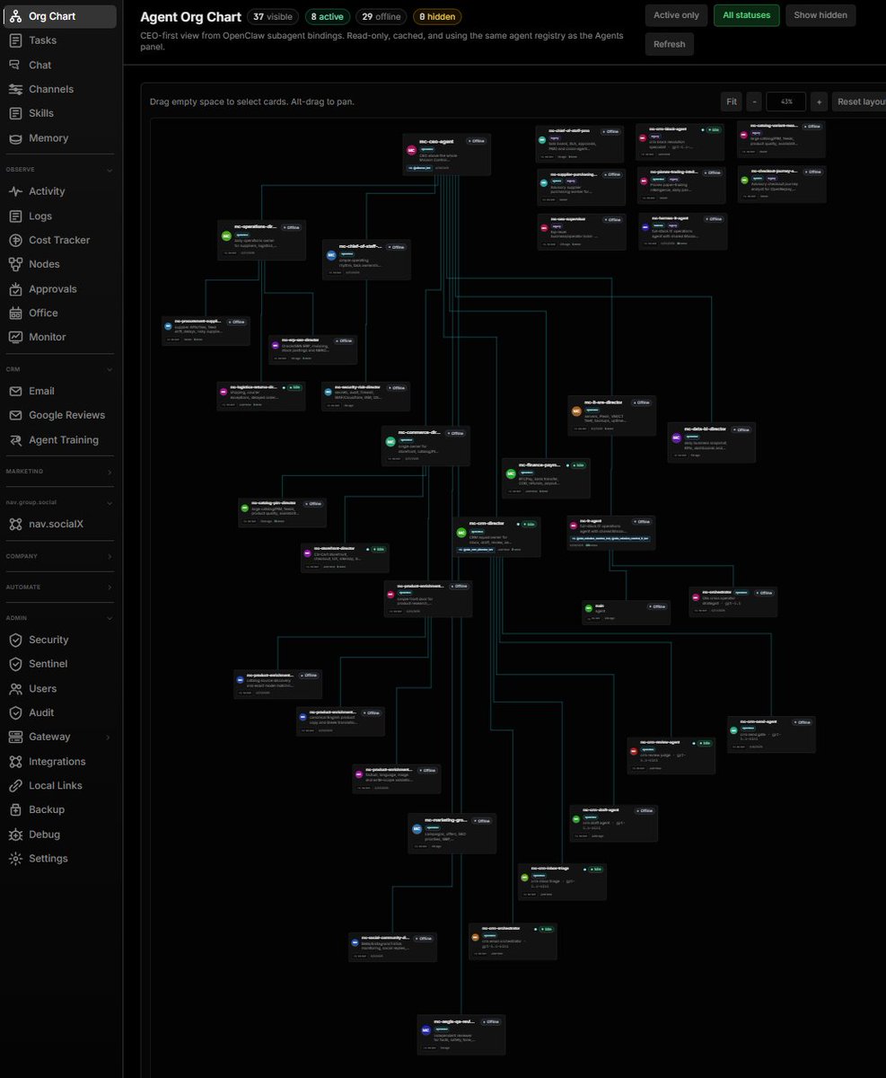886x1078 pixels.
Task: Collapse the ADMIN sidebar section
Action: click(110, 618)
